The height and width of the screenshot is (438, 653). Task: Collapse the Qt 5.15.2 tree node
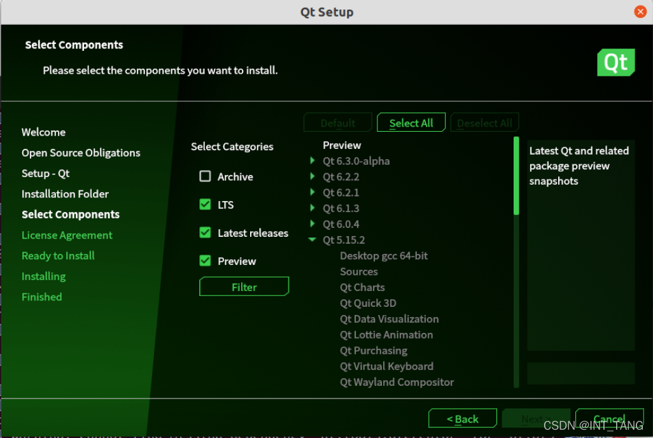[x=312, y=239]
